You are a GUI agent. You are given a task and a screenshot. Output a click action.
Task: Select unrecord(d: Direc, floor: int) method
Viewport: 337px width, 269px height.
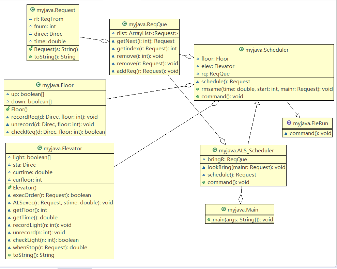(52, 124)
